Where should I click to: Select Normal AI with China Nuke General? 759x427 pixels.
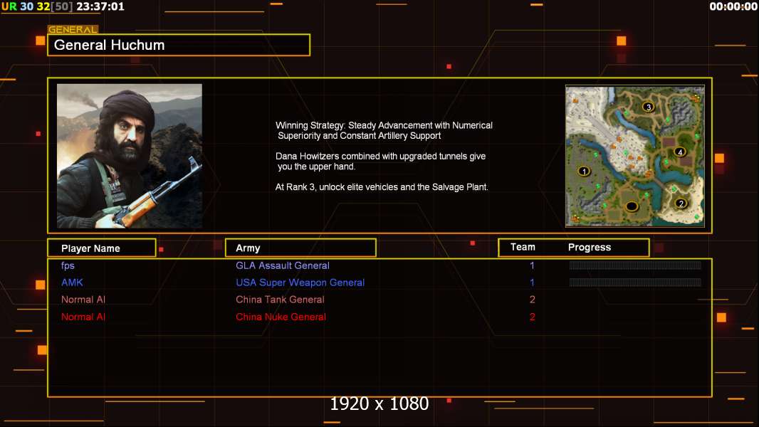83,317
